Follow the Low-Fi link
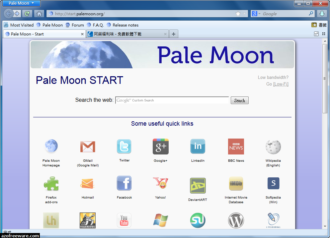Viewport: 330px width, 238px height. pos(281,84)
